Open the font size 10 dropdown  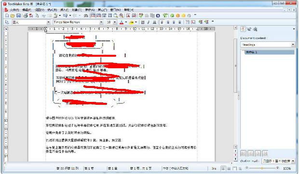[115, 22]
